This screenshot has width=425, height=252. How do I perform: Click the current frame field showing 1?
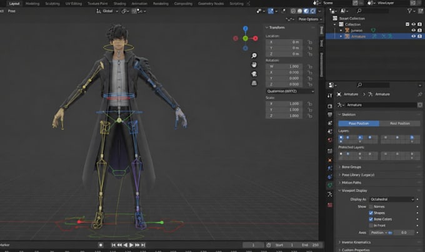253,245
